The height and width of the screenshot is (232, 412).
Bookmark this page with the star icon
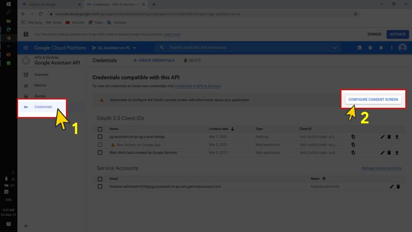click(355, 14)
